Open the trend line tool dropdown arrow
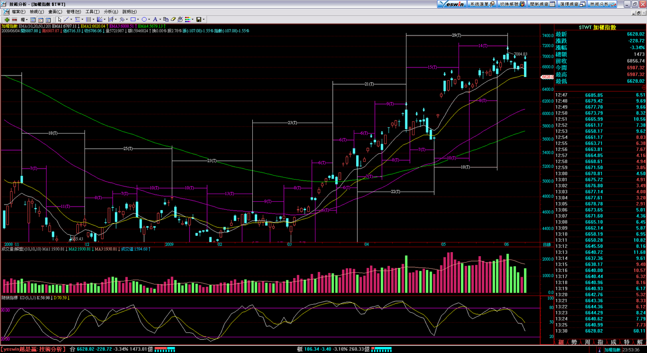 tap(71, 19)
